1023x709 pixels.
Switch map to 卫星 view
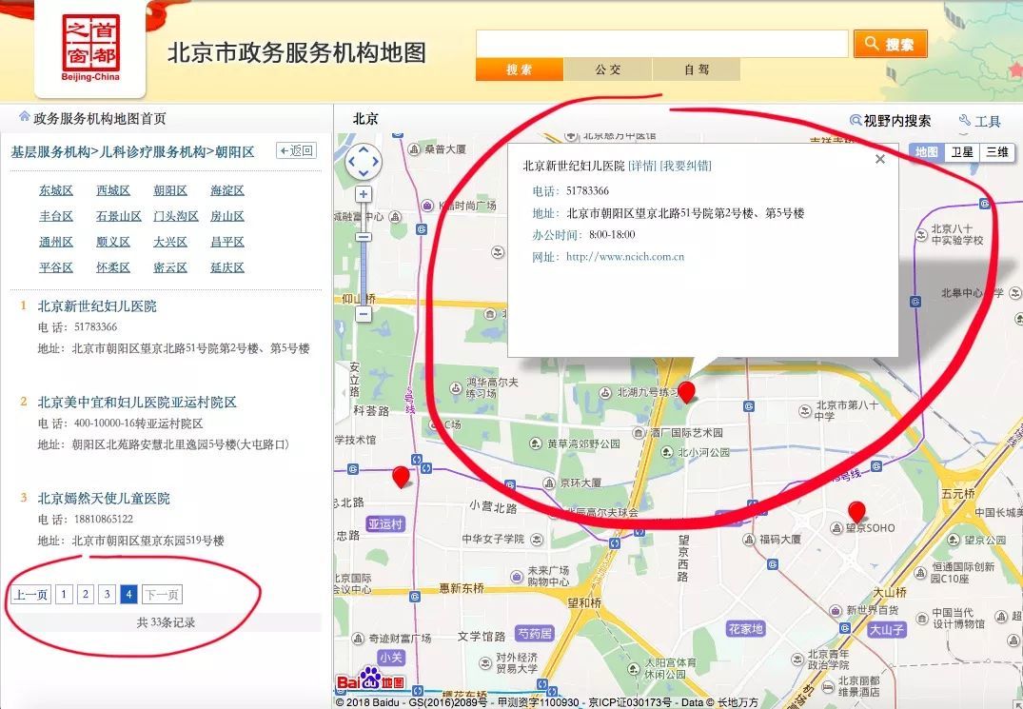pos(962,152)
